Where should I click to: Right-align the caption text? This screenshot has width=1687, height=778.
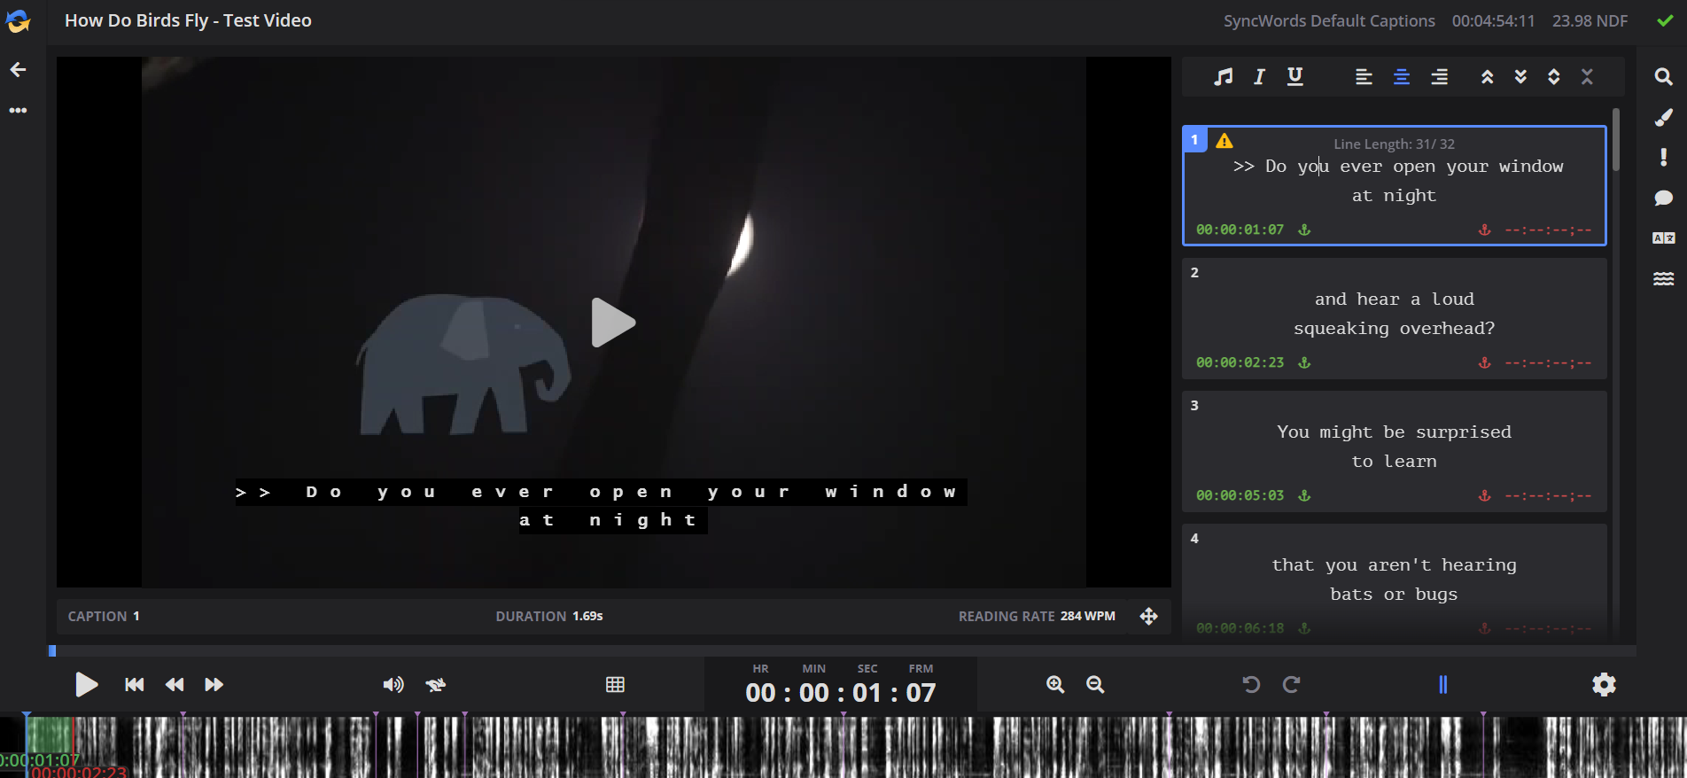(1439, 77)
